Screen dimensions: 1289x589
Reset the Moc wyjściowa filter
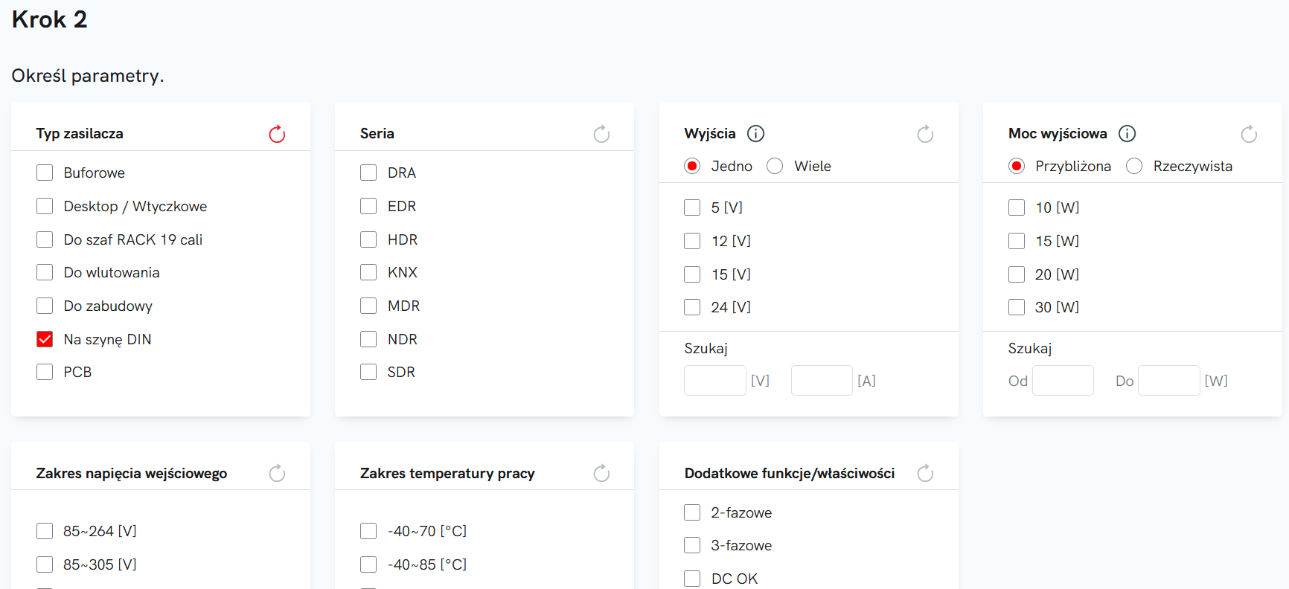point(1249,134)
